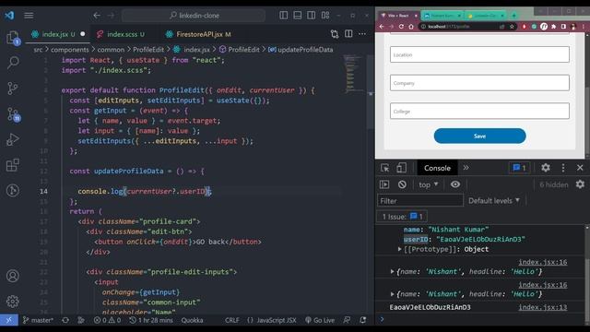This screenshot has width=590, height=332.
Task: Open the editor More Actions ellipsis
Action: (362, 34)
